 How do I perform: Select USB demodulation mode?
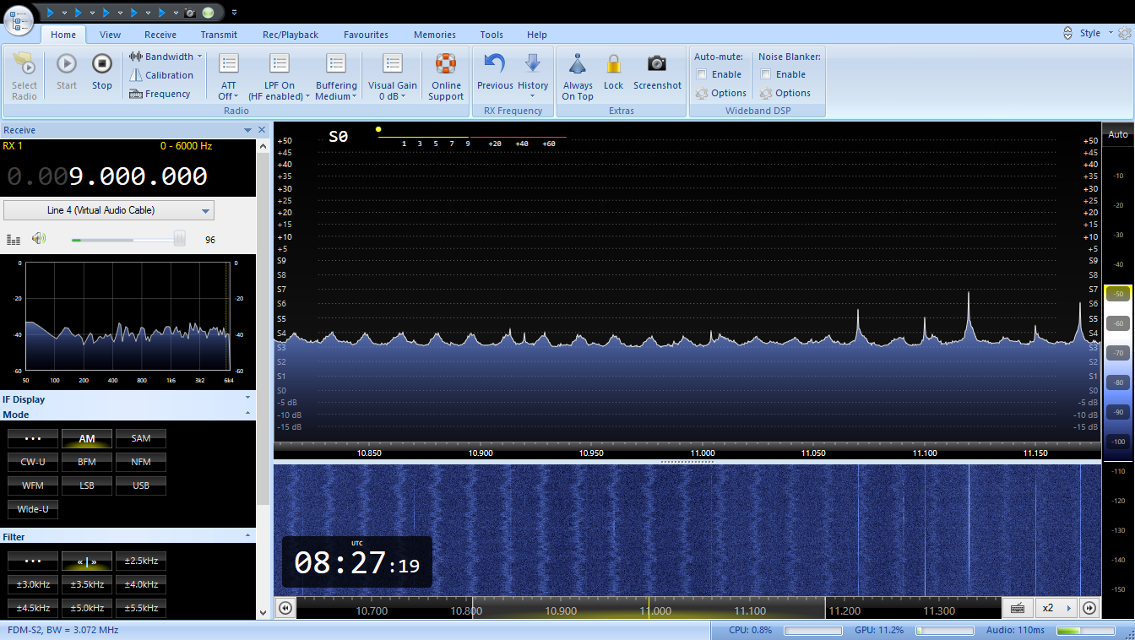pyautogui.click(x=141, y=485)
